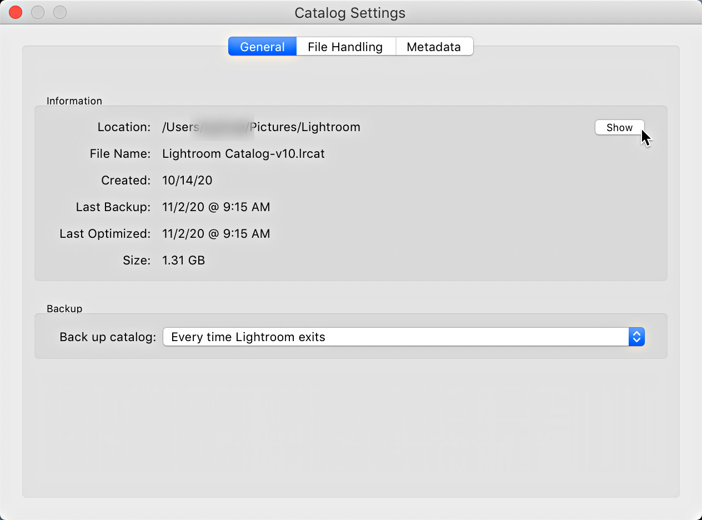The image size is (702, 520).
Task: Close the Catalog Settings window
Action: (x=15, y=12)
